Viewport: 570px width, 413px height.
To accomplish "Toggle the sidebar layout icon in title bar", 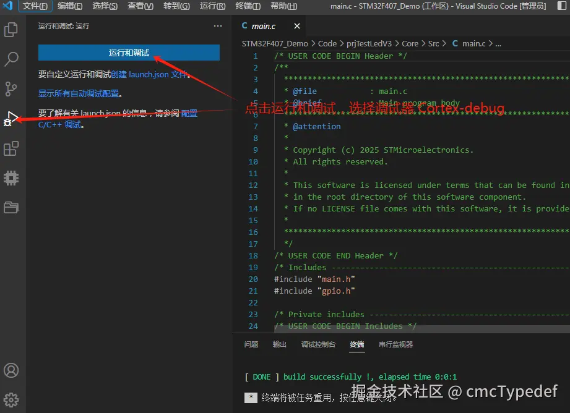I will [x=561, y=6].
